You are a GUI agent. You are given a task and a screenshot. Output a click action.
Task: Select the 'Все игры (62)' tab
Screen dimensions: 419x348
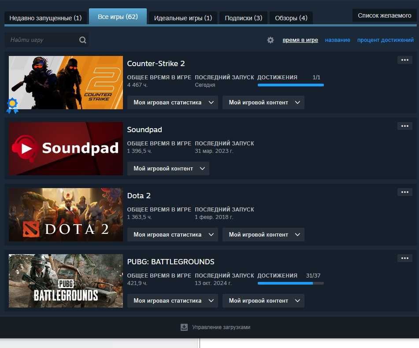(x=118, y=17)
